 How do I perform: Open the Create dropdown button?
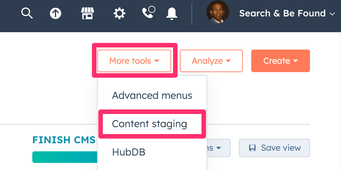280,61
